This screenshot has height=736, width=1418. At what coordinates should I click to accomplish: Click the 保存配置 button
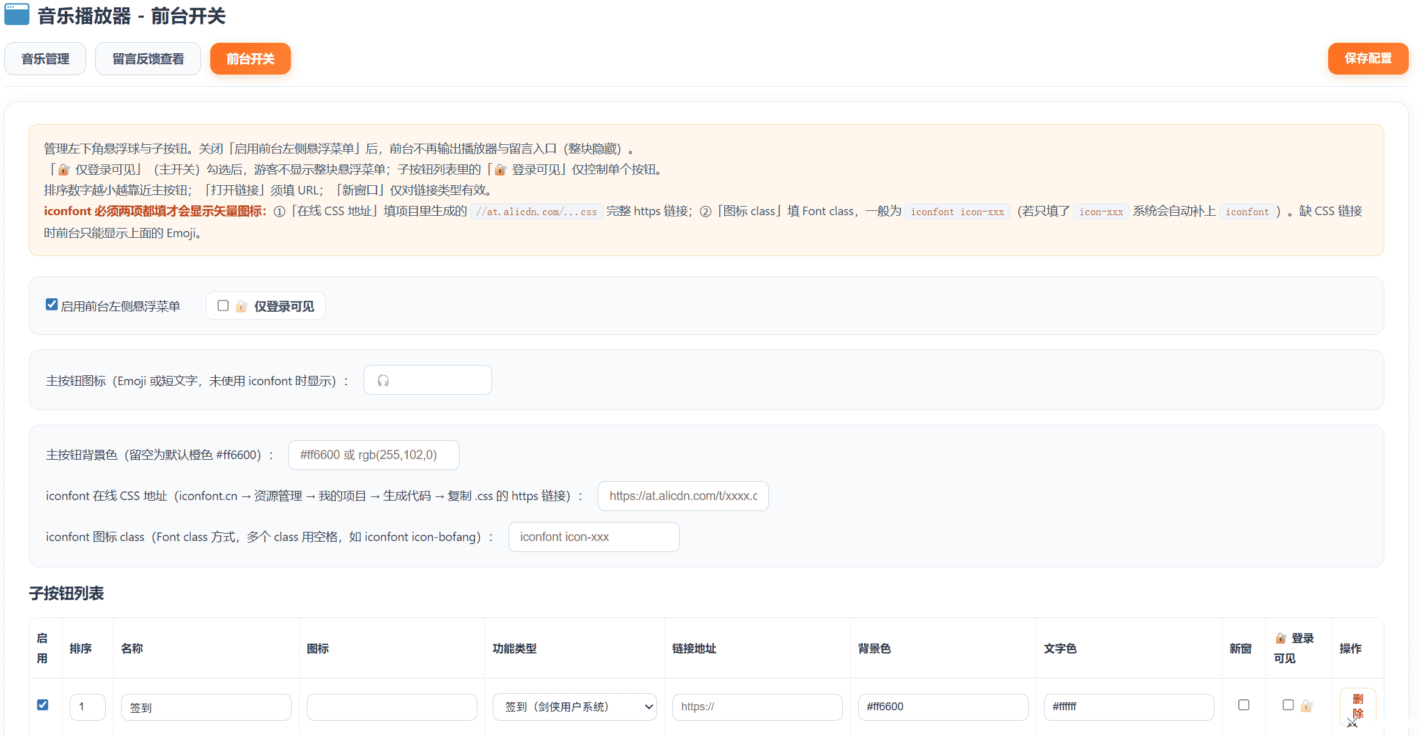1368,58
